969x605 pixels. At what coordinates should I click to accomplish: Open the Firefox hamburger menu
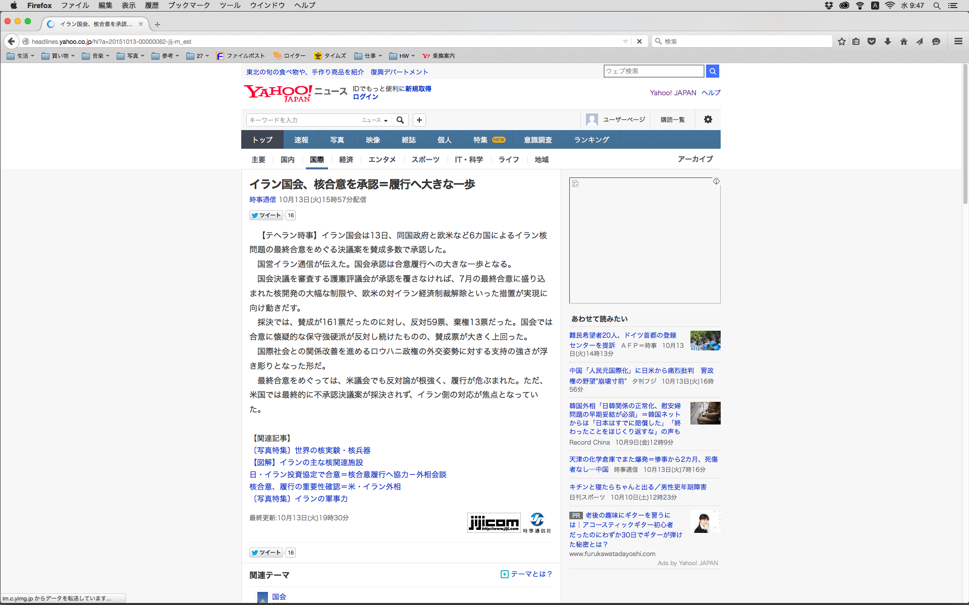coord(958,41)
